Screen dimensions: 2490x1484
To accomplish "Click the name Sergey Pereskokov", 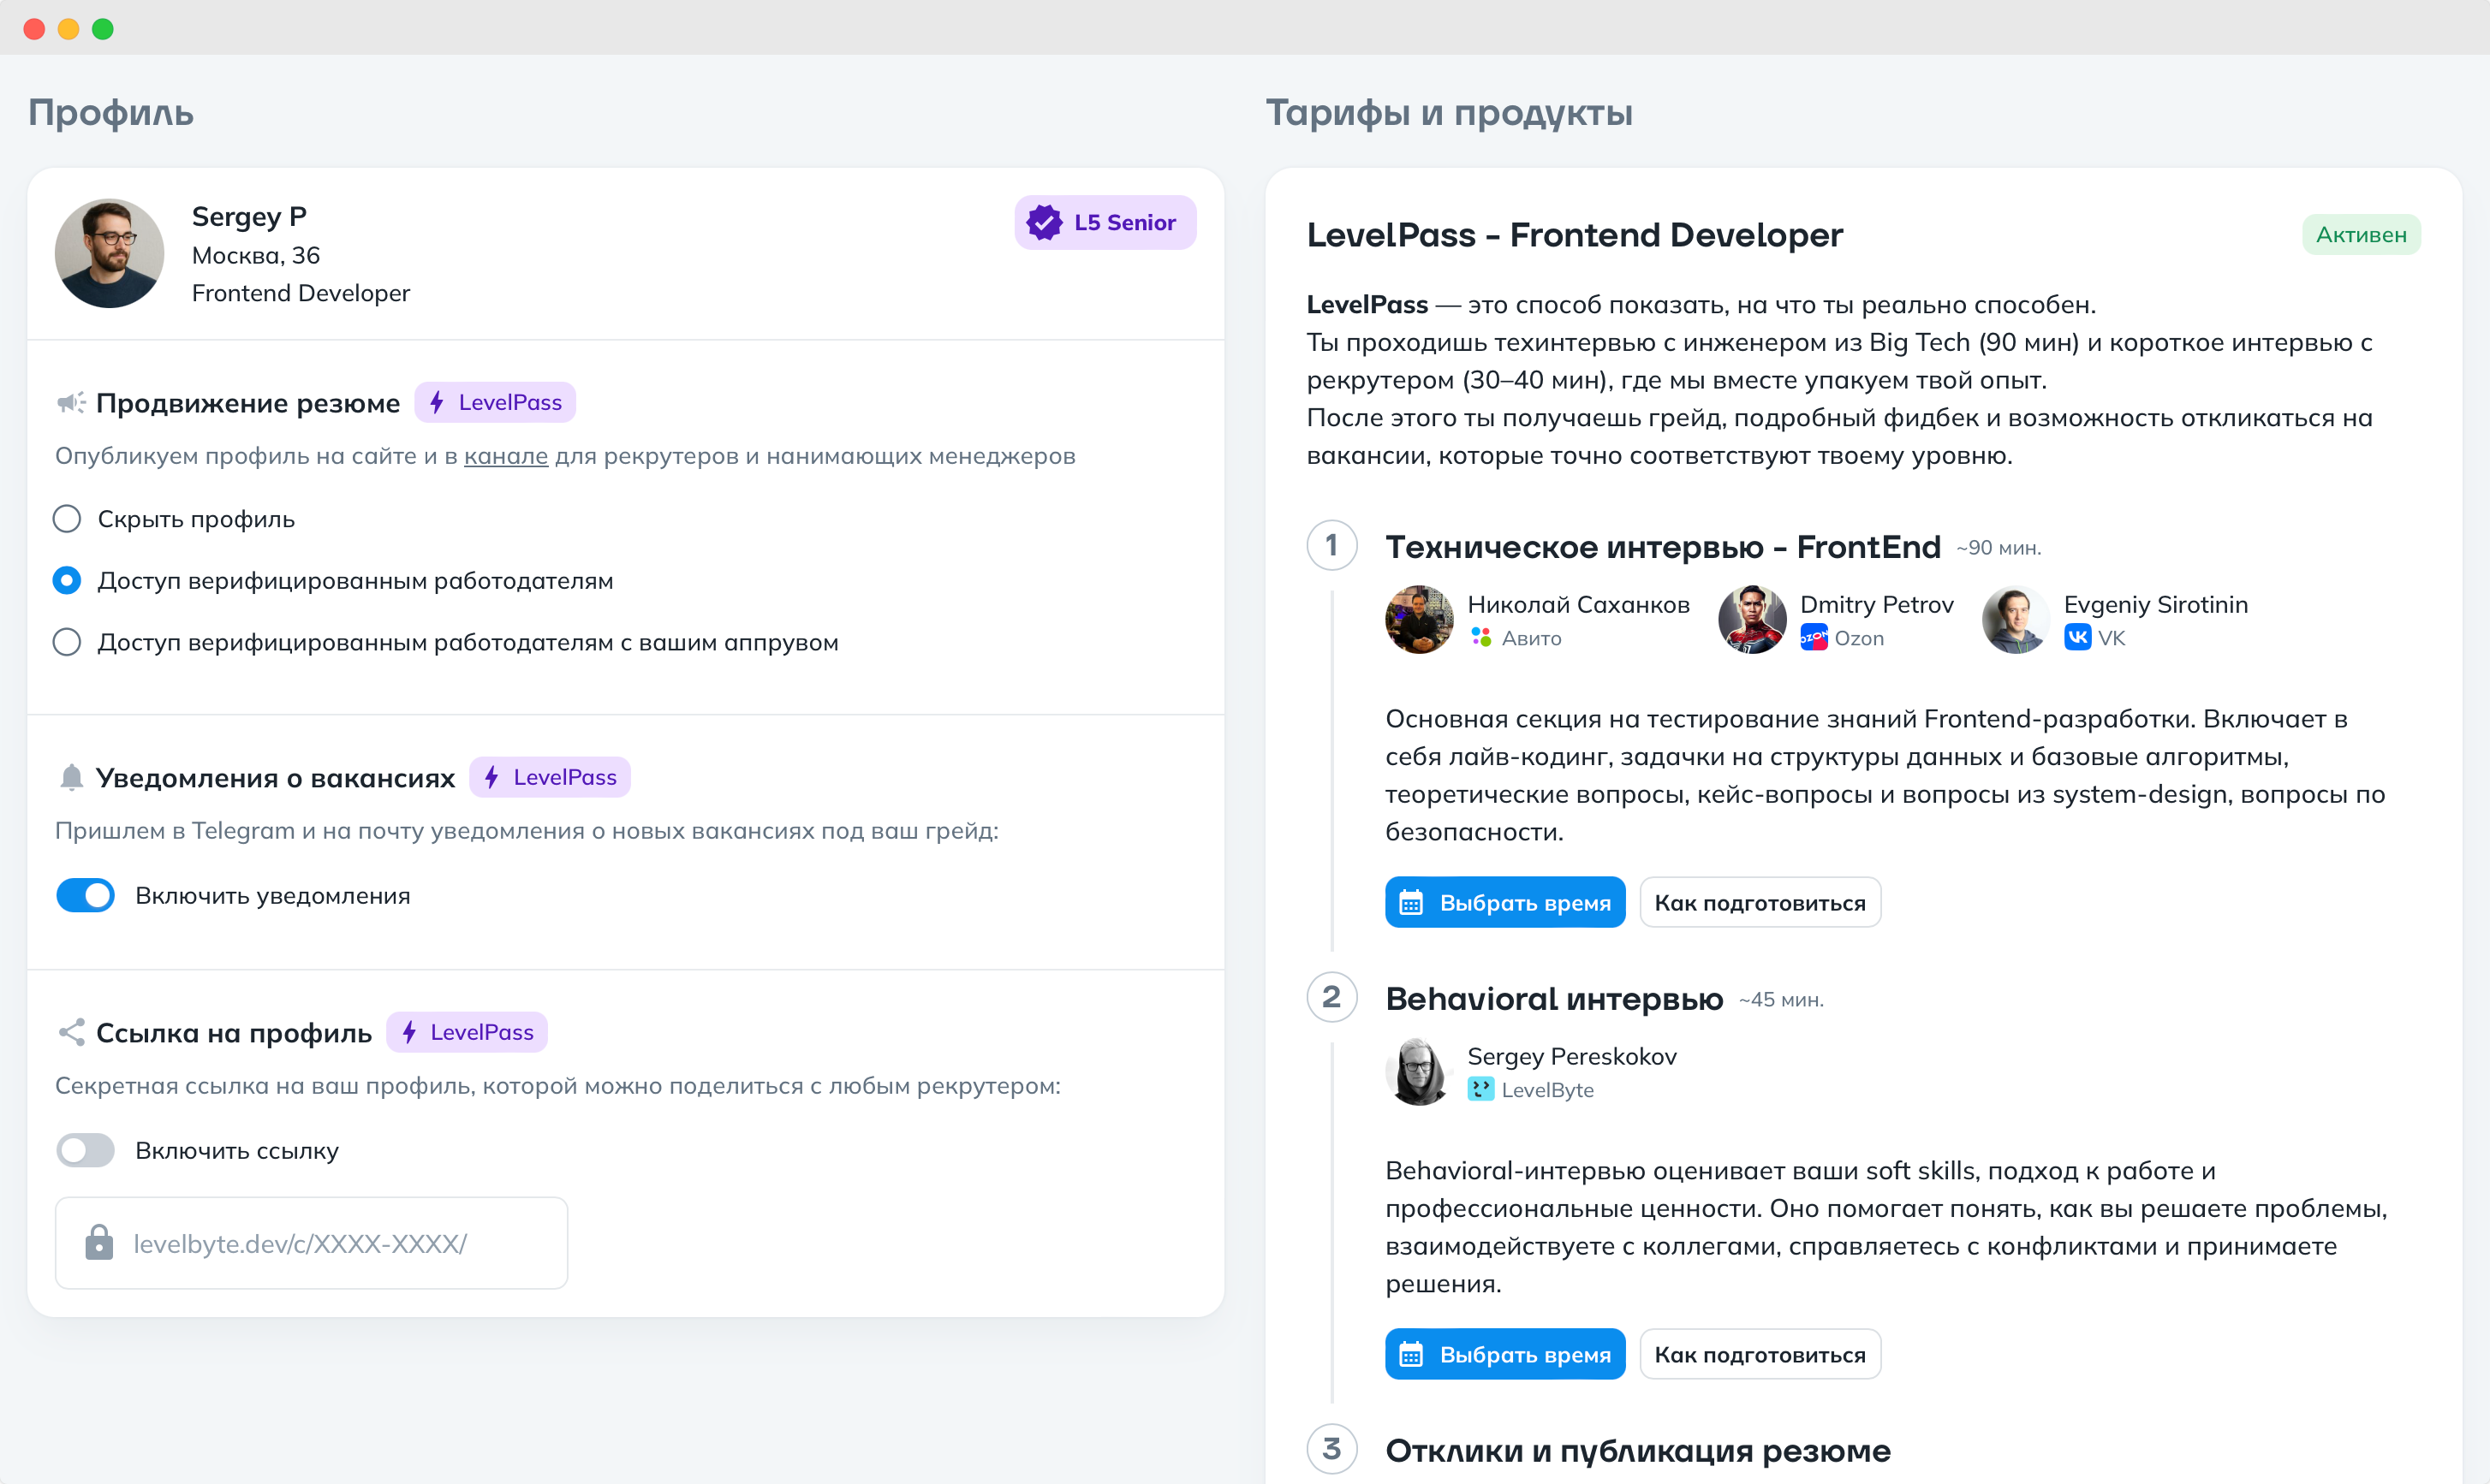I will pyautogui.click(x=1571, y=1056).
